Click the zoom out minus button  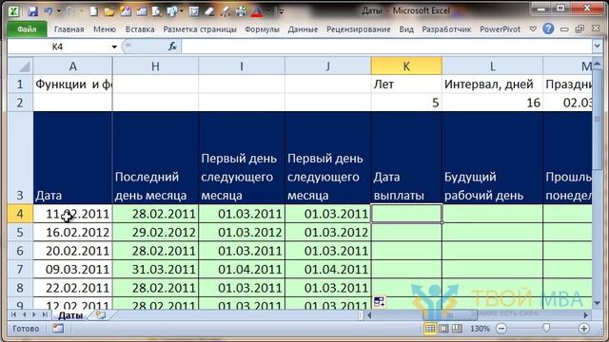coord(501,329)
